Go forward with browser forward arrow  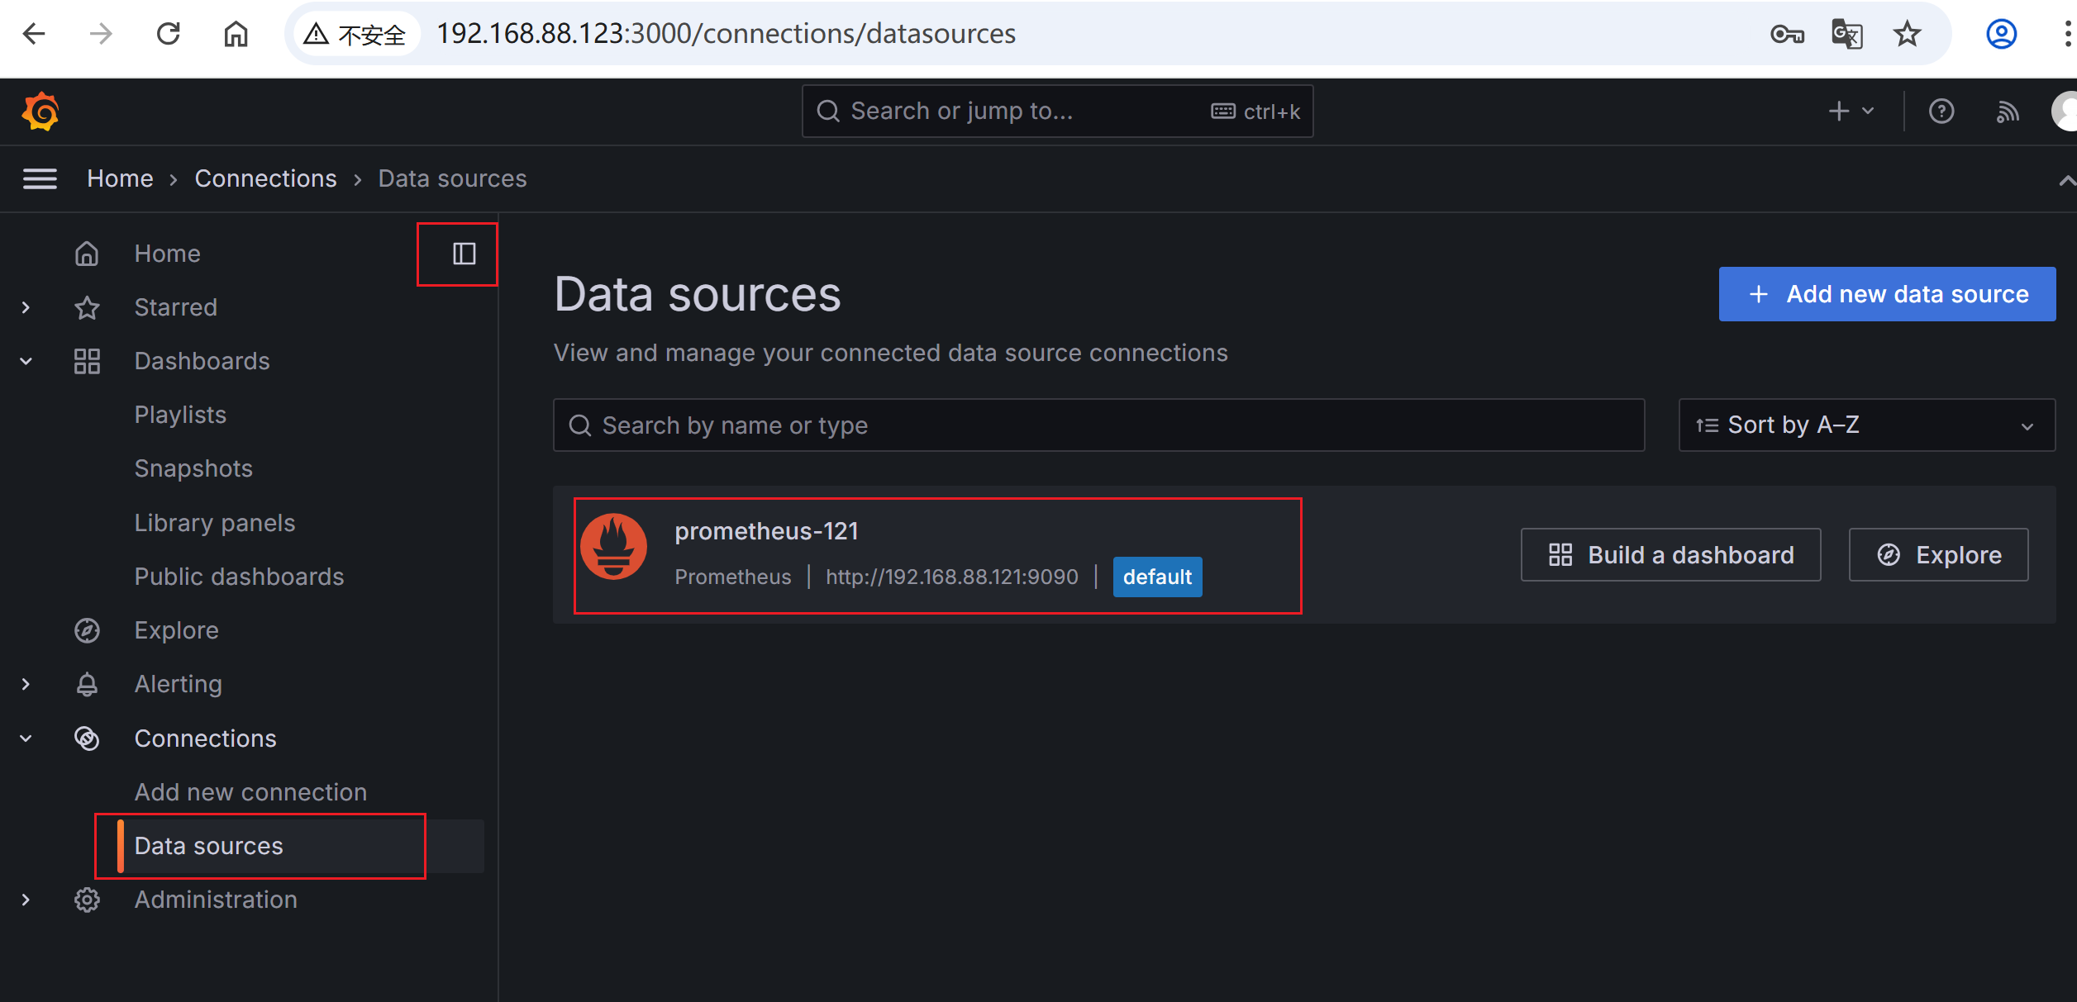pos(101,34)
